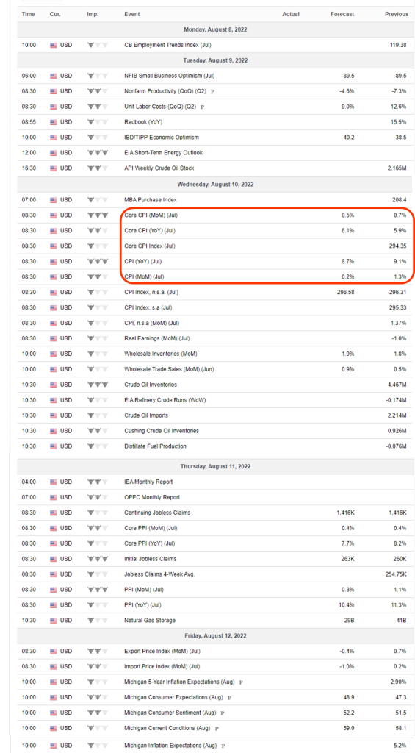This screenshot has width=415, height=753.
Task: Click the US flag in the PPI (MoM) row
Action: coord(54,590)
